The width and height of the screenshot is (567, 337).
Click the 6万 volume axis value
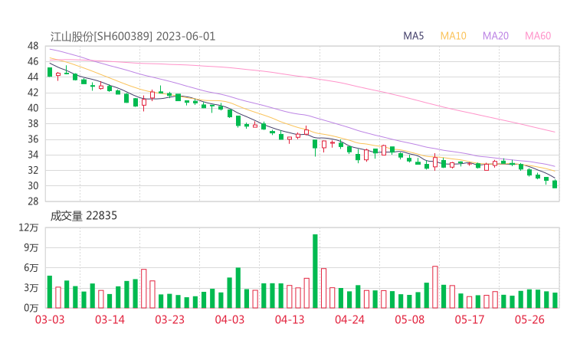click(x=31, y=268)
